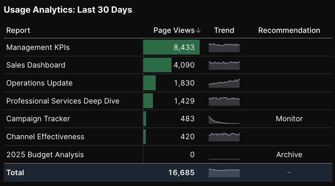Viewport: 335px width, 186px height.
Task: Click the Professional Services green data bar
Action: (x=148, y=101)
